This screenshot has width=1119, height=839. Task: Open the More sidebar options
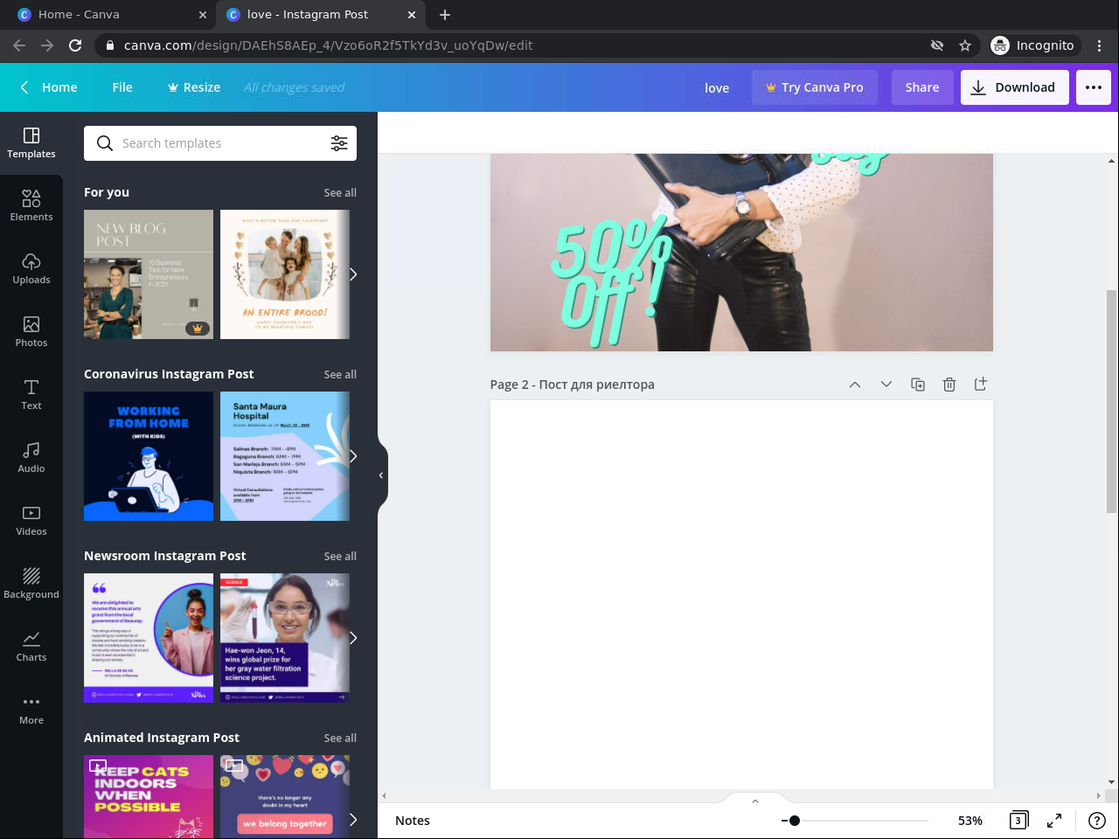[x=31, y=709]
